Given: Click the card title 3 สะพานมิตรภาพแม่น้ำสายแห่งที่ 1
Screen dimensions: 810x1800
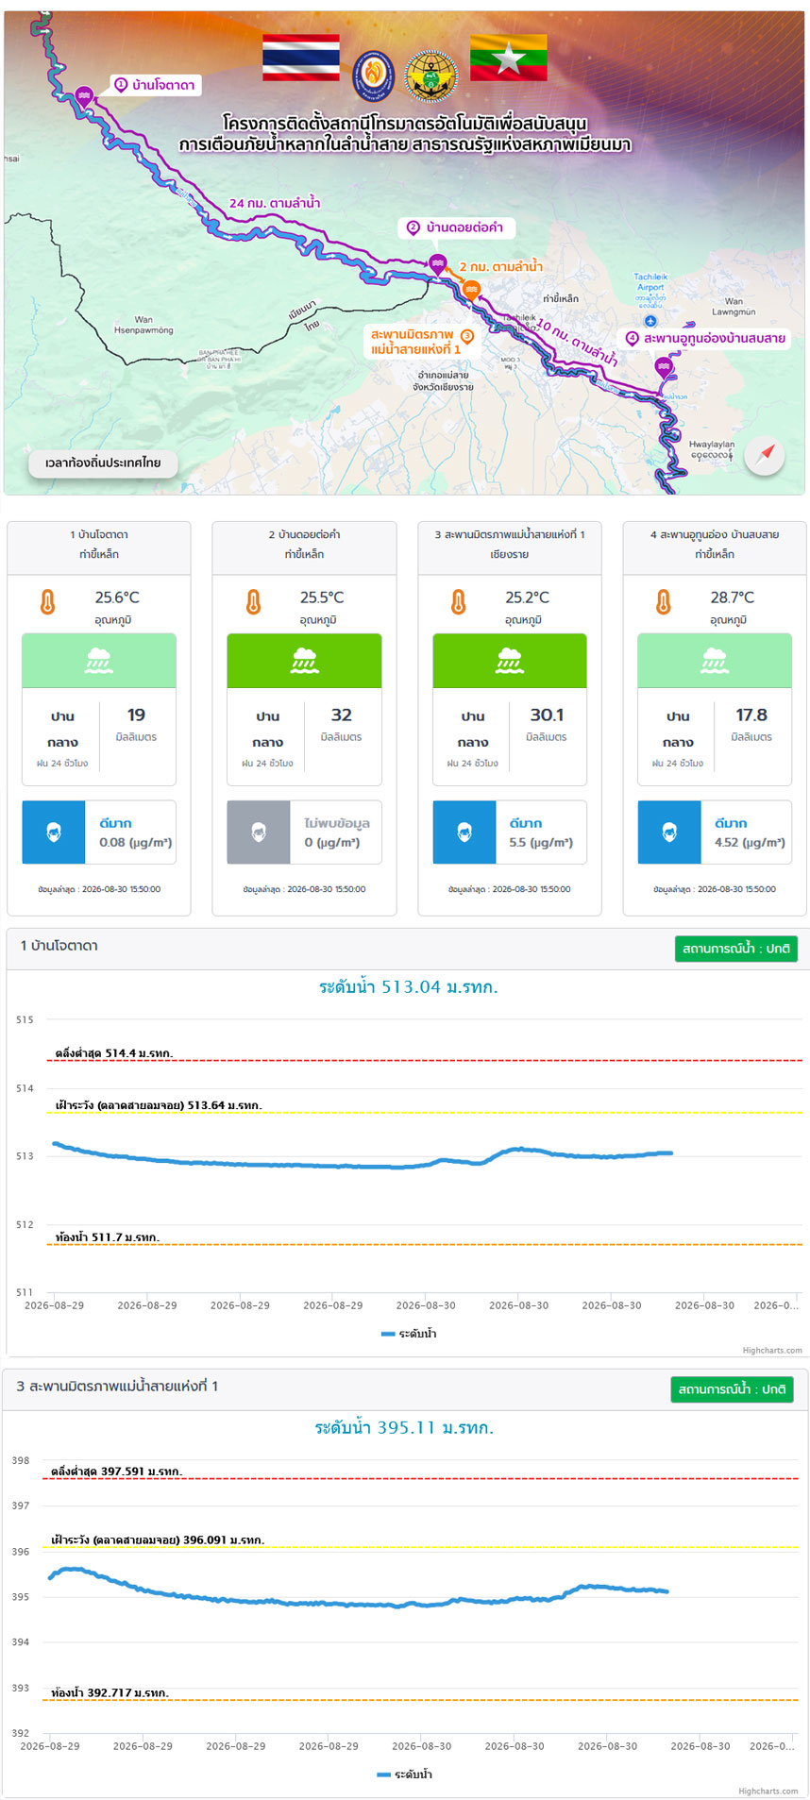Looking at the screenshot, I should point(510,534).
